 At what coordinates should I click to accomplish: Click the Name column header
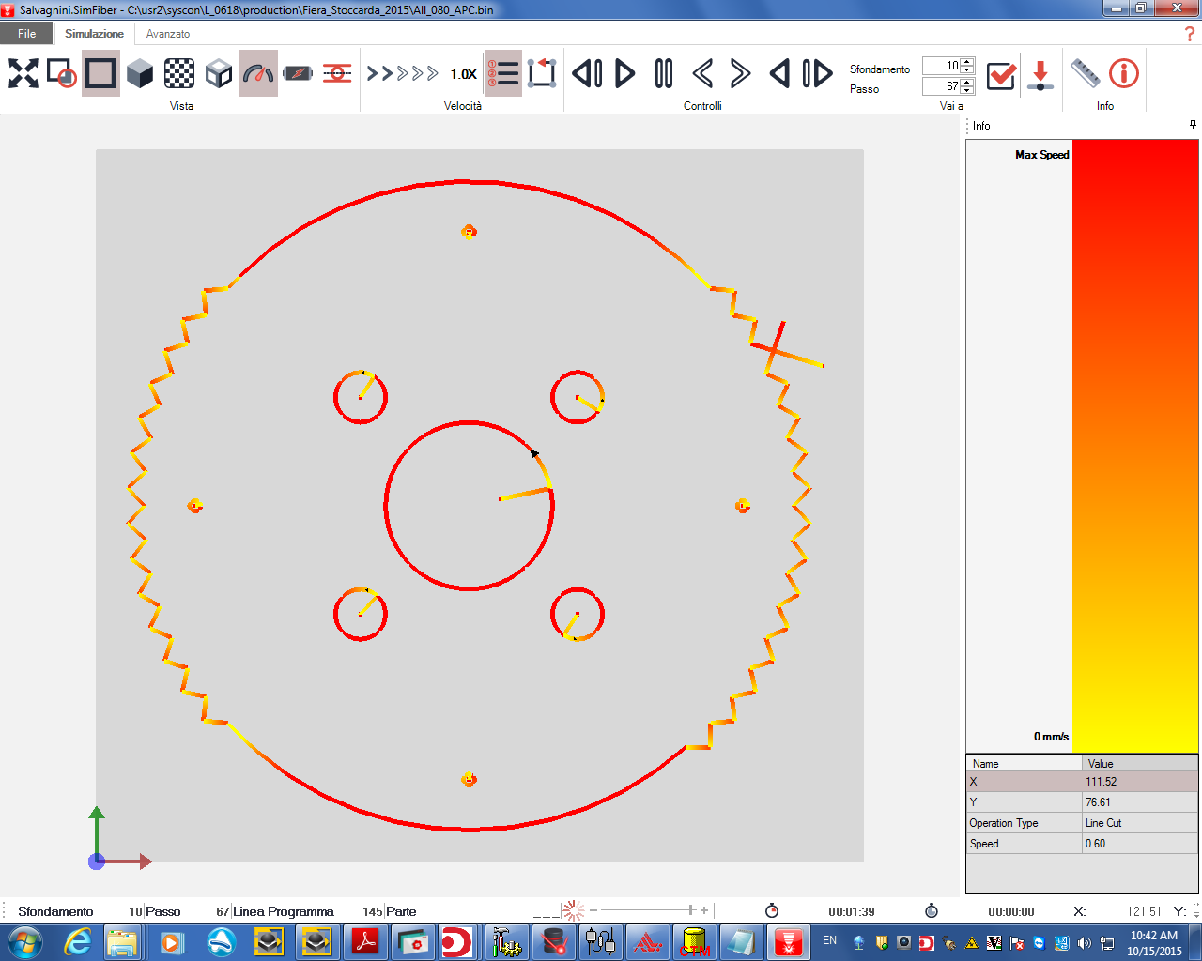(1025, 763)
